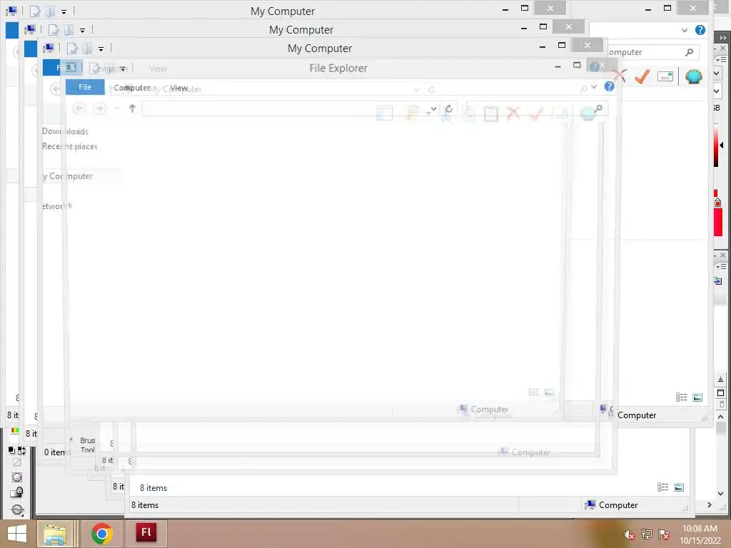
Task: Click the muted volume tray icon
Action: pyautogui.click(x=629, y=534)
